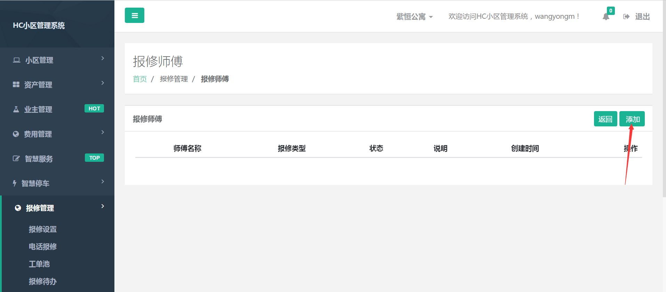Screen dimensions: 666x292
Task: Click the hamburger menu toggle button
Action: pos(135,15)
